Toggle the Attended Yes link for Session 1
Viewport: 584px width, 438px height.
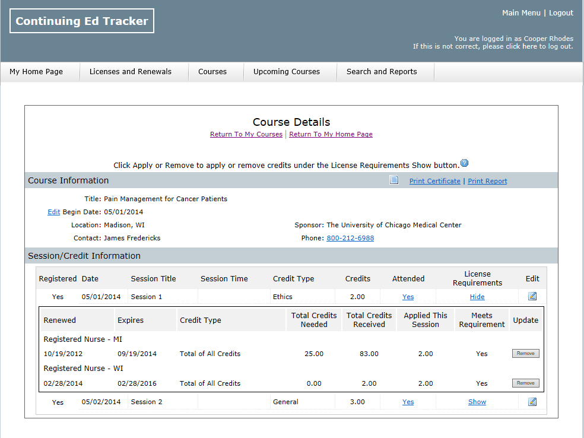408,297
